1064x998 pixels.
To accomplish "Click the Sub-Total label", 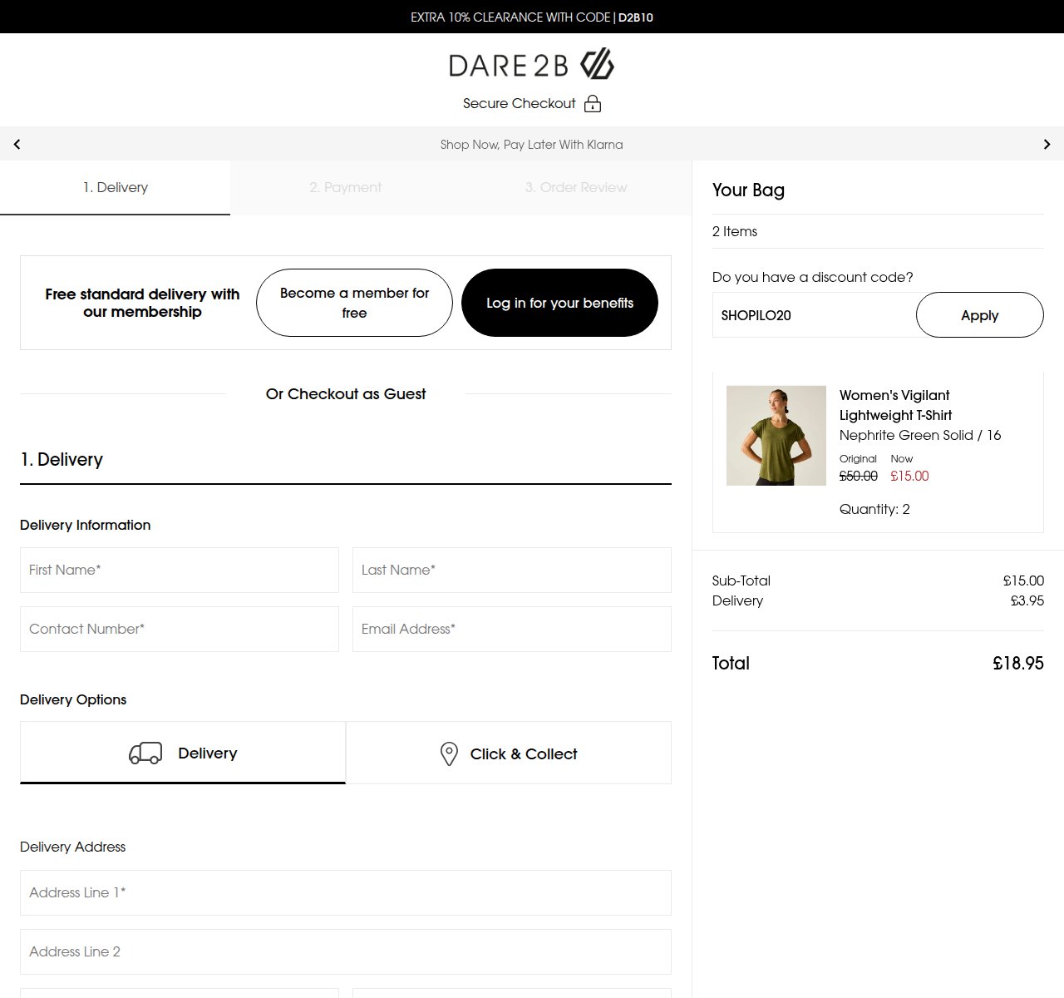I will click(x=741, y=581).
